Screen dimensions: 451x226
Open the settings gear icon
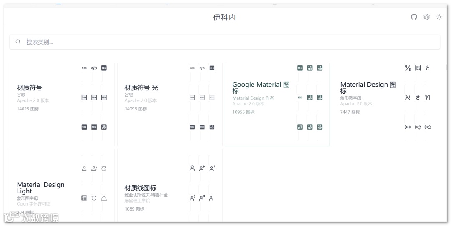[426, 17]
